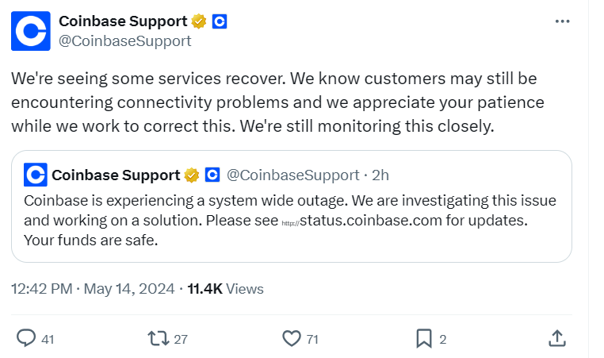Open the three-dot more options menu
Screen dimensions: 604x358
tap(562, 21)
